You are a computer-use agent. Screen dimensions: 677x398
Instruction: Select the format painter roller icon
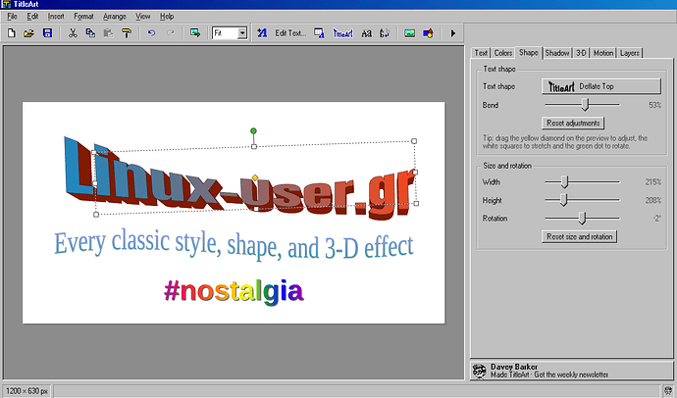pos(127,33)
